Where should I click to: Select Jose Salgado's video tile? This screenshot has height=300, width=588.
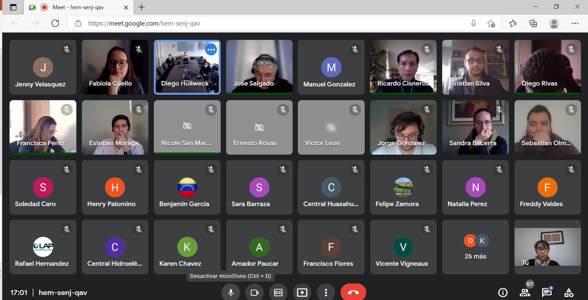[x=259, y=67]
